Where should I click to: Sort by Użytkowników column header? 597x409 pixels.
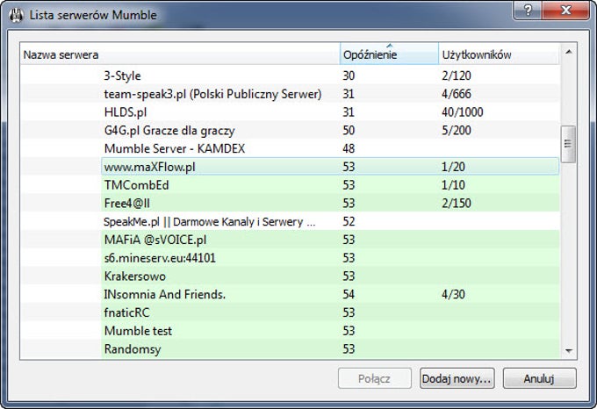coord(499,54)
